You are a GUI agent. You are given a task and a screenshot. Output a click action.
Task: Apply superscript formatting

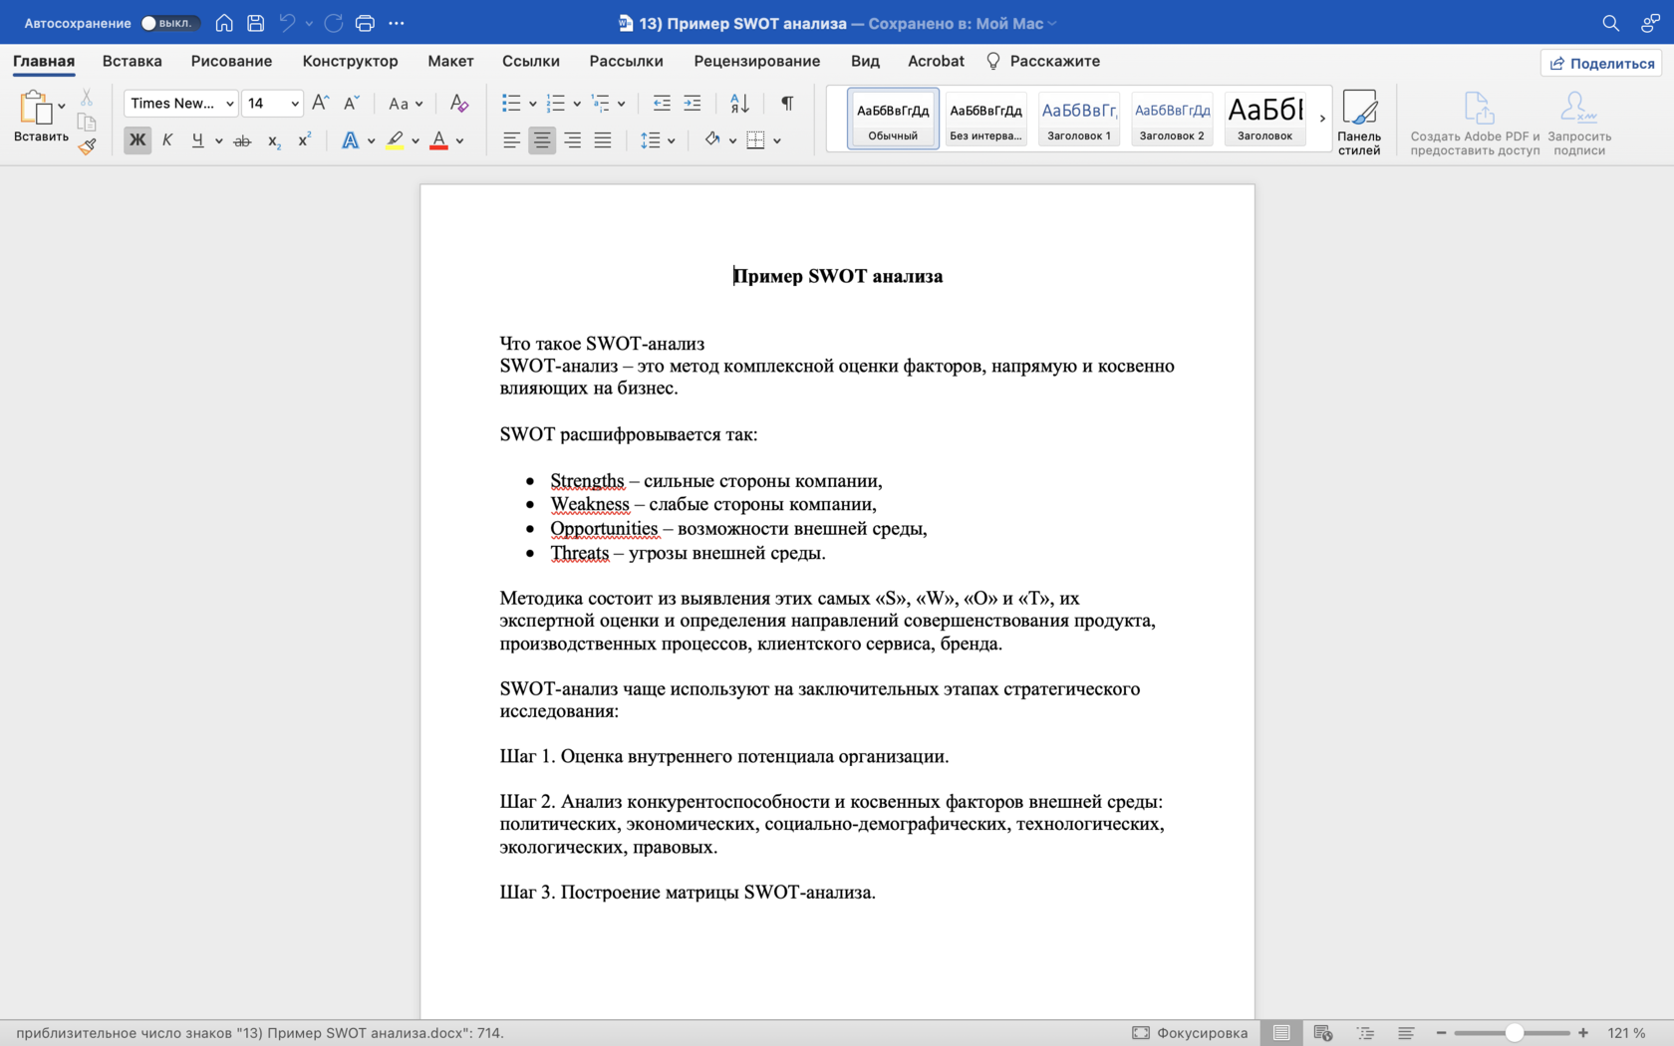click(305, 140)
